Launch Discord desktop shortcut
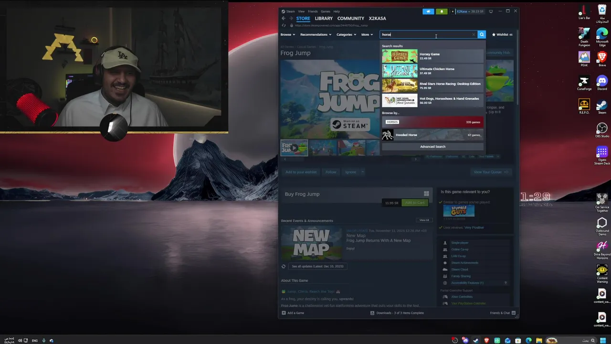This screenshot has height=344, width=611. click(x=602, y=83)
